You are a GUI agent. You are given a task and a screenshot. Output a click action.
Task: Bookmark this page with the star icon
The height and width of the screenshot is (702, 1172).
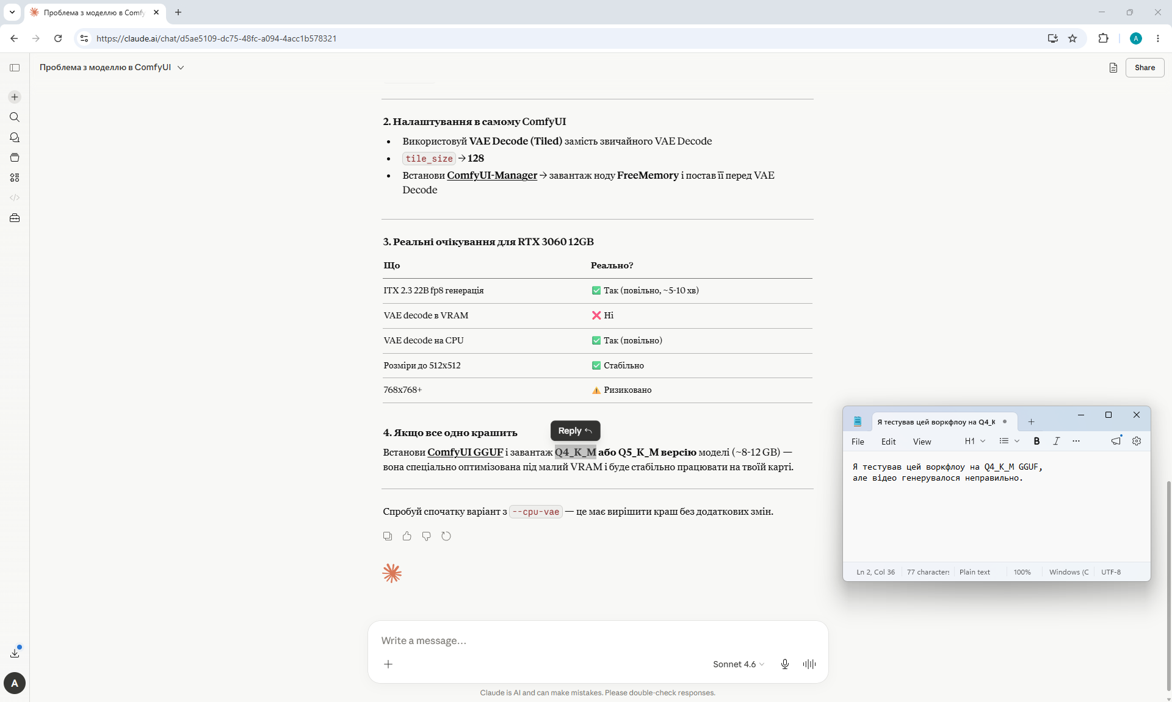point(1073,38)
